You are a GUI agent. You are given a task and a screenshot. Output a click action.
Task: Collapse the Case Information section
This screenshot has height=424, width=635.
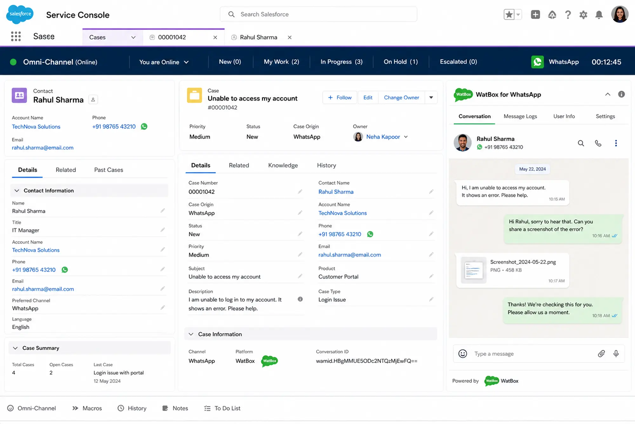tap(191, 334)
